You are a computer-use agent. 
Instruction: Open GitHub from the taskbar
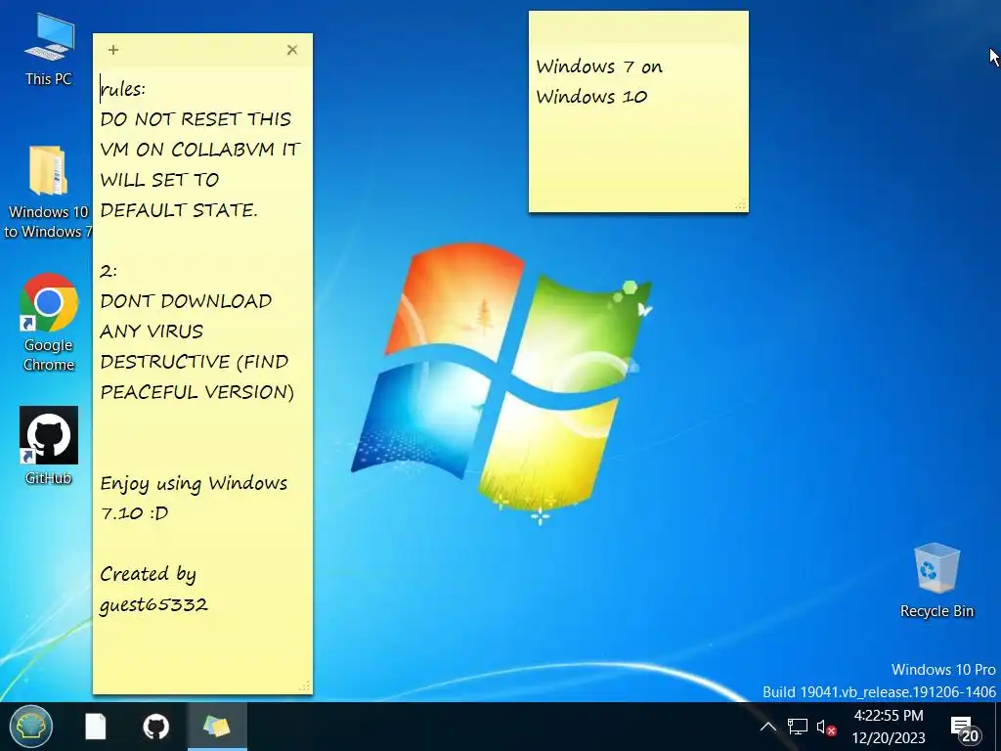click(x=155, y=727)
